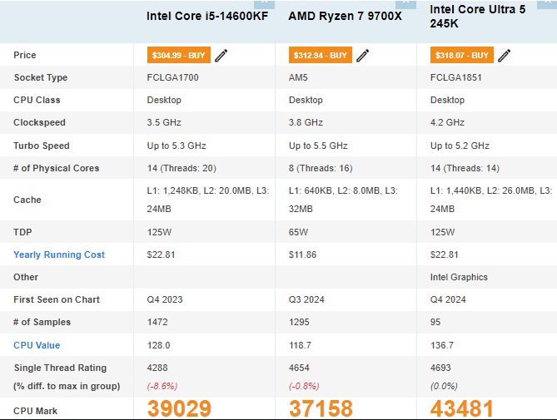Screen dimensions: 557x420
Task: Click the $304.99 - BUY button
Action: [x=179, y=55]
